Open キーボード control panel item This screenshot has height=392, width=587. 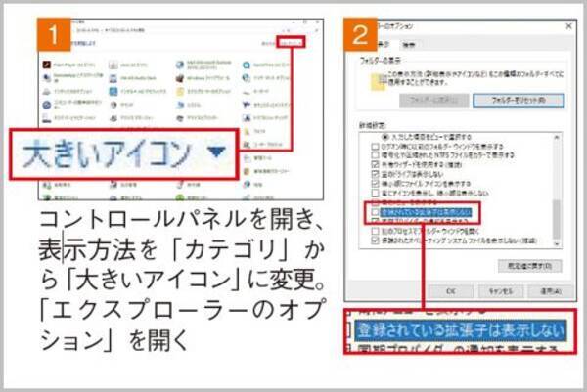click(x=256, y=91)
